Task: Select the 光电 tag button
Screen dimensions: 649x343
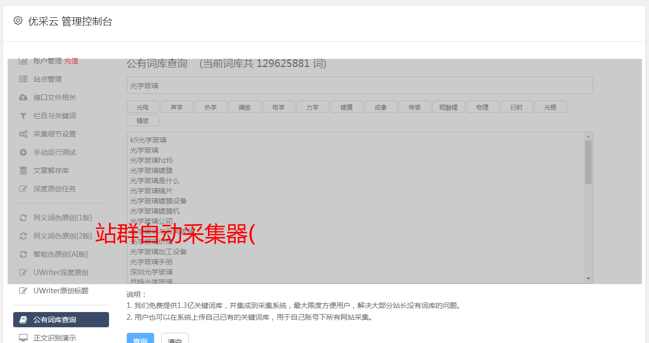Action: click(x=142, y=107)
